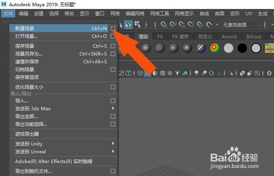Image resolution: width=274 pixels, height=176 pixels.
Task: Expand 发送到 3ds Max submenu arrow
Action: click(x=113, y=108)
